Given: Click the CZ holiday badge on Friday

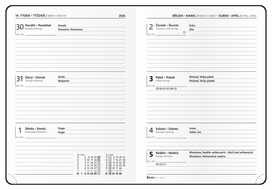Looking at the screenshot, I should (x=157, y=89).
